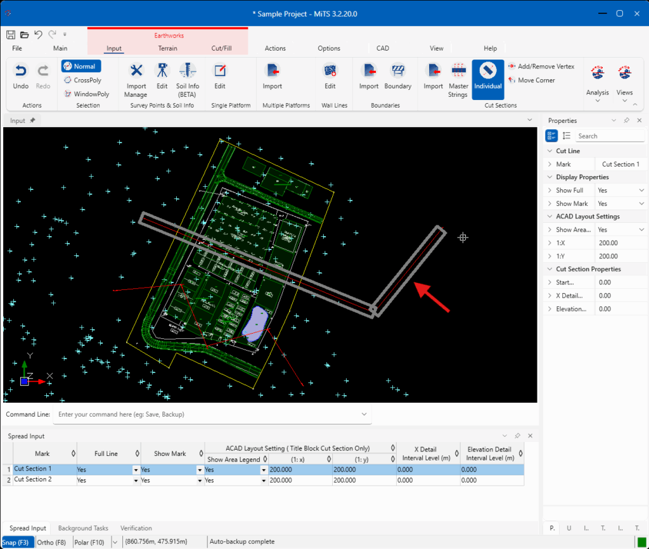Image resolution: width=649 pixels, height=549 pixels.
Task: Open Show Mark dropdown for Cut Section 2
Action: (200, 481)
